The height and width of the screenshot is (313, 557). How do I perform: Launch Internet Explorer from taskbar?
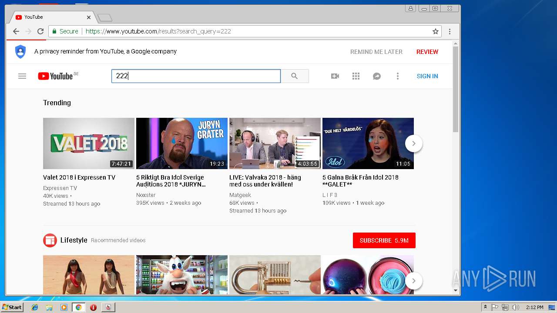tap(35, 307)
